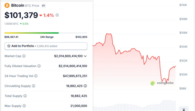Viewport: 195px width, 111px height.
Task: Click info icon next to Circulating Supply label
Action: point(33,86)
